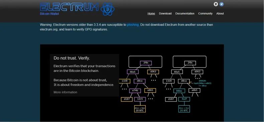Screen dimensions: 264x122
Task: Select the purple 2f9c root node
Action: click(146, 63)
